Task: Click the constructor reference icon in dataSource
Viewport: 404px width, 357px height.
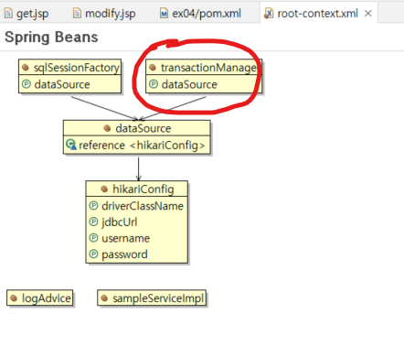Action: click(x=71, y=145)
